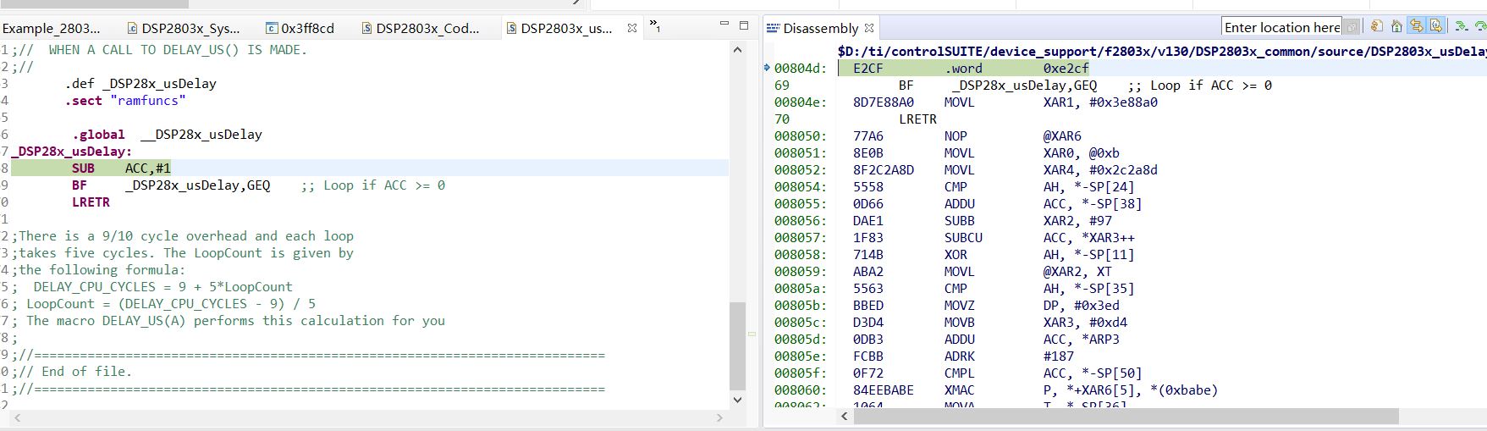Show hidden editor tabs list
This screenshot has height=431, width=1487.
coord(654,27)
